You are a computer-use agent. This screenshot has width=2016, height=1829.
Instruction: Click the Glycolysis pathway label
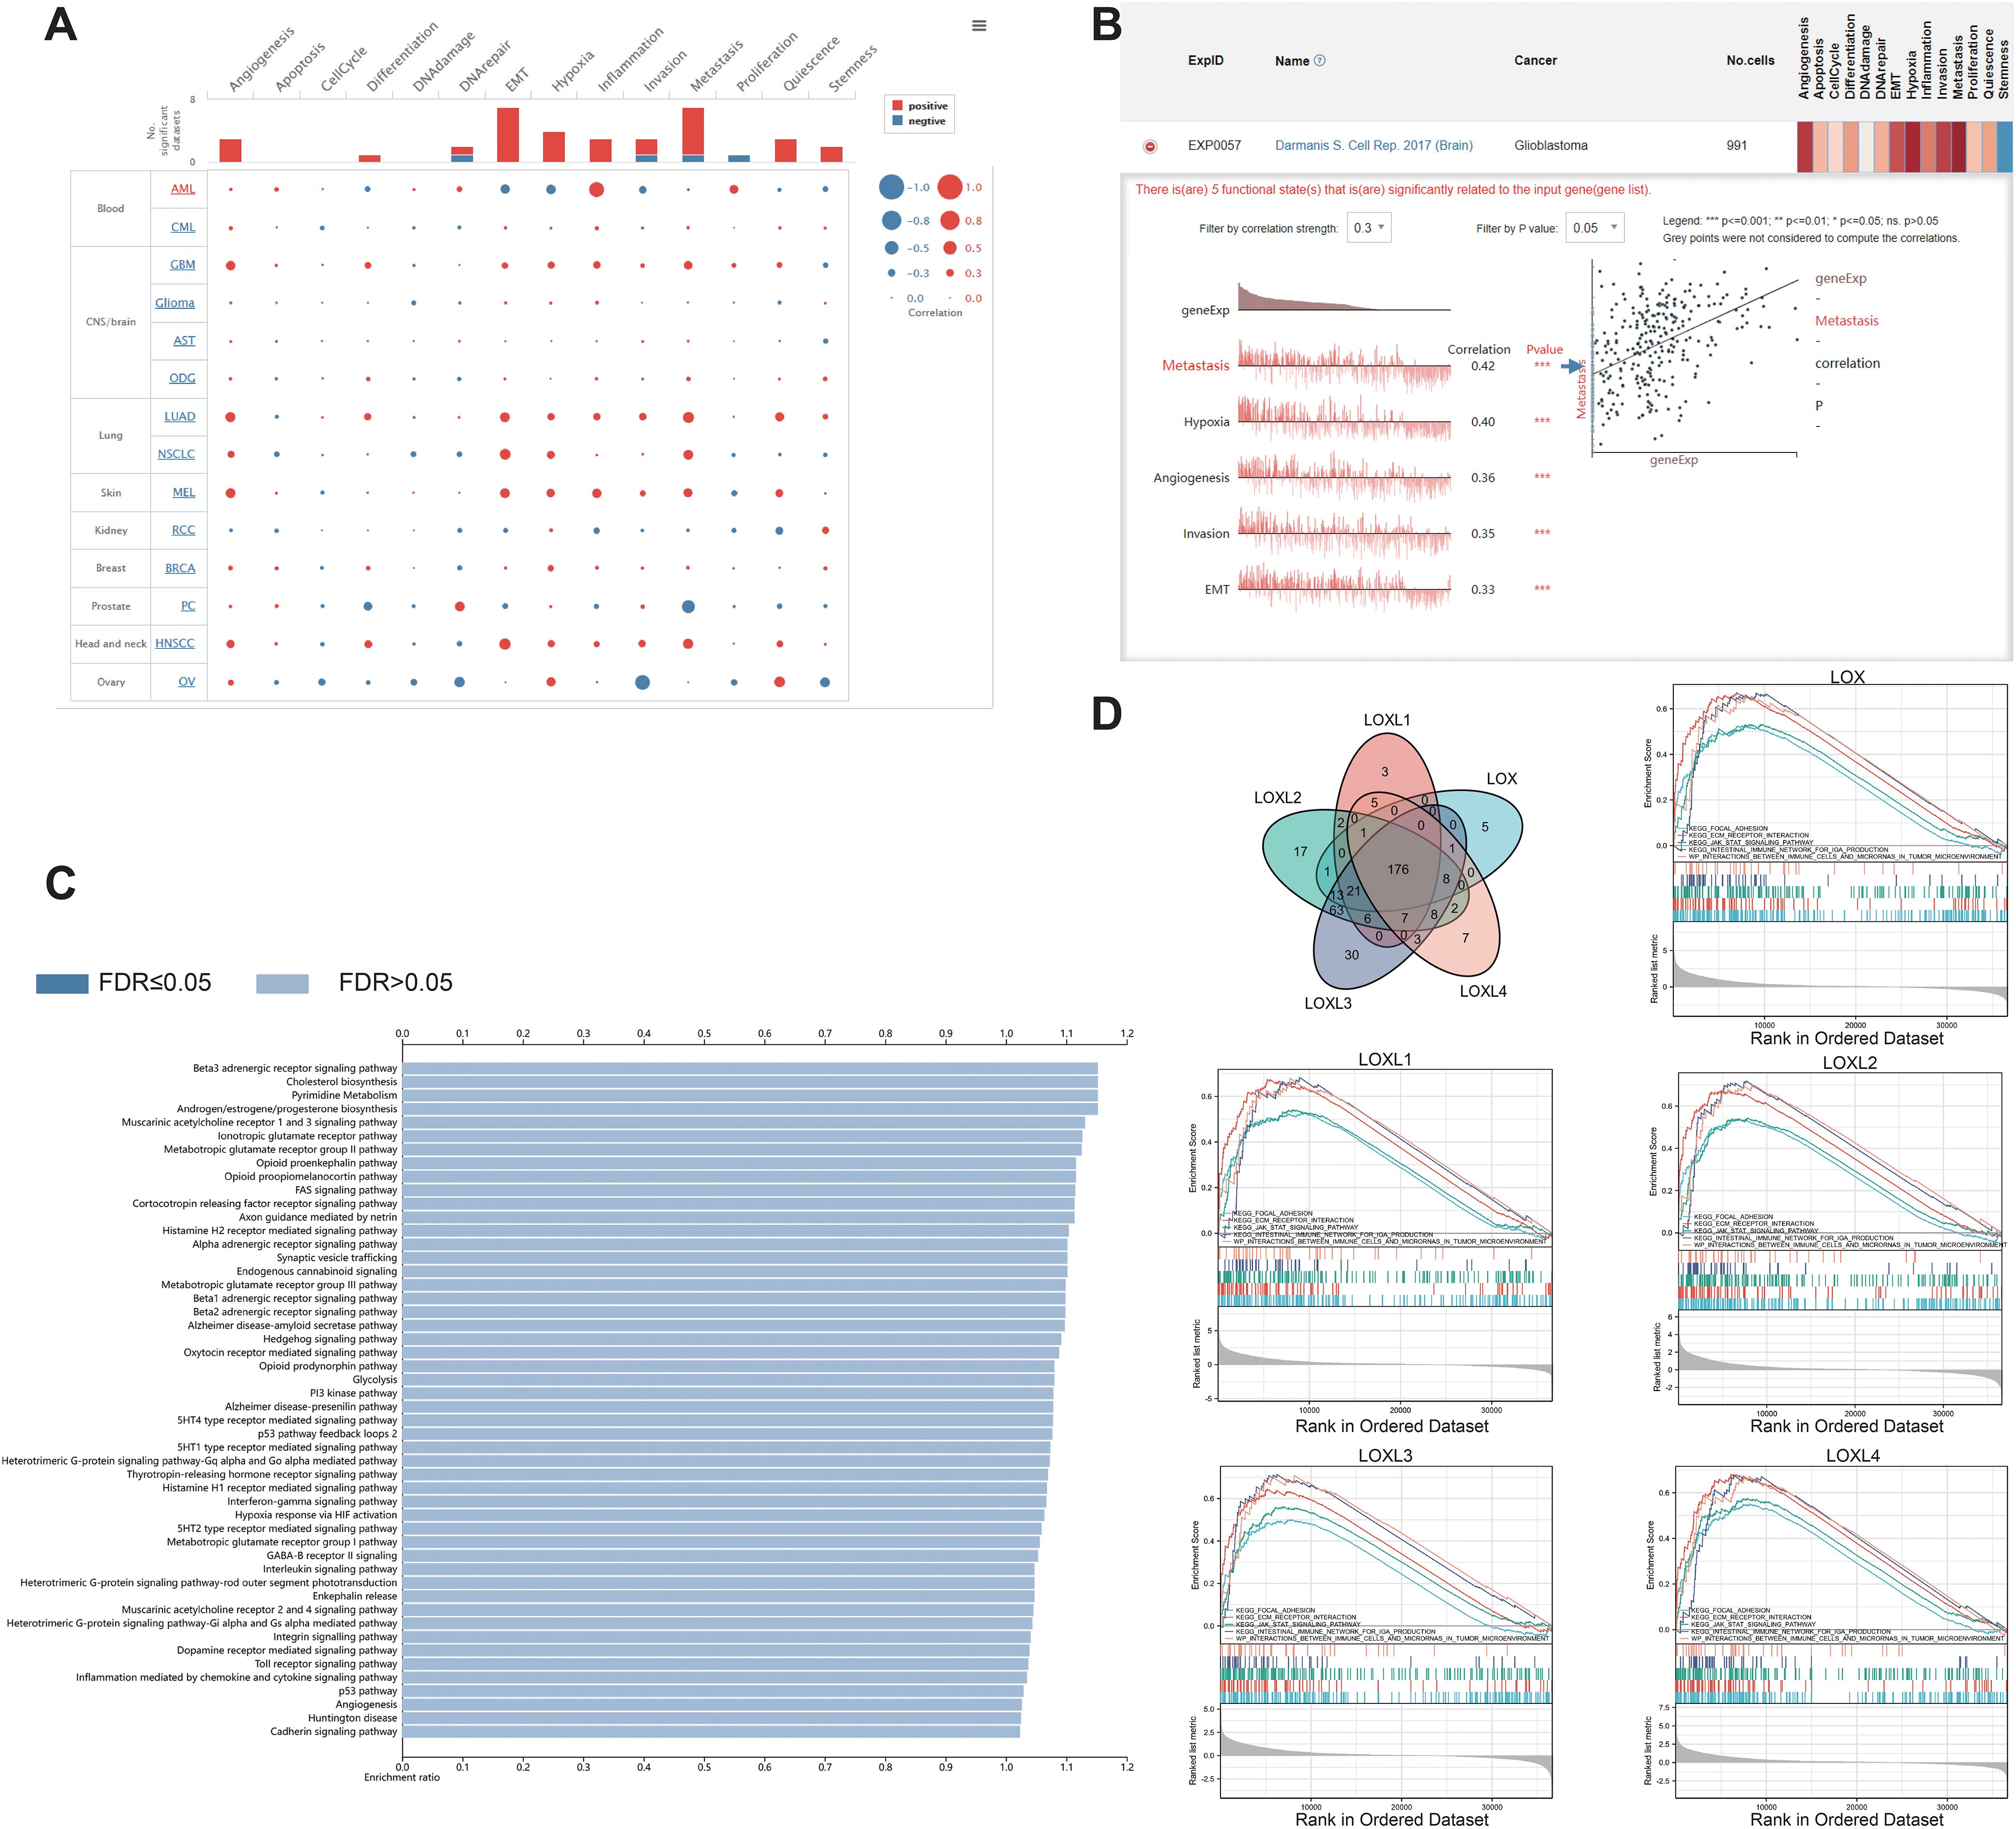[x=375, y=1379]
